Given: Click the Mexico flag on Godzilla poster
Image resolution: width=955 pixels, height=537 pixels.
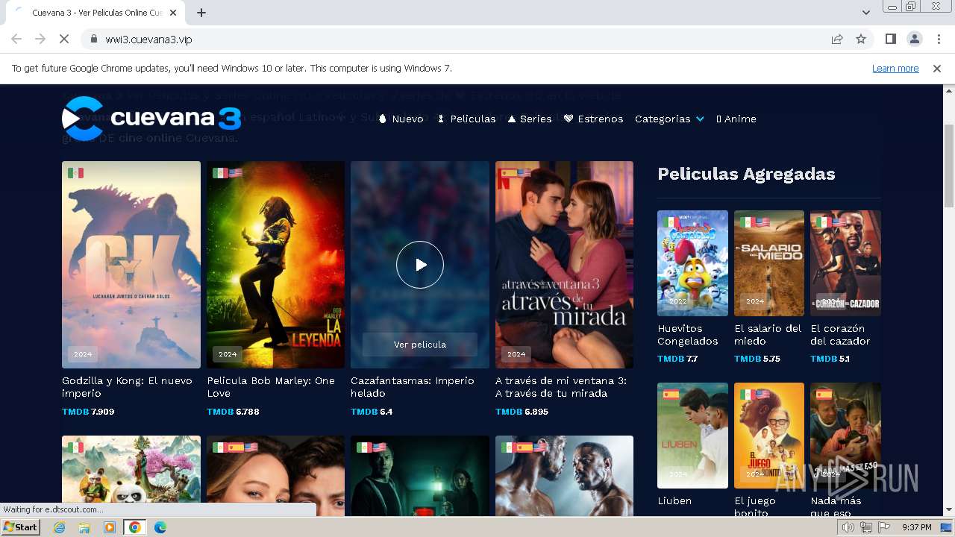Looking at the screenshot, I should [75, 173].
